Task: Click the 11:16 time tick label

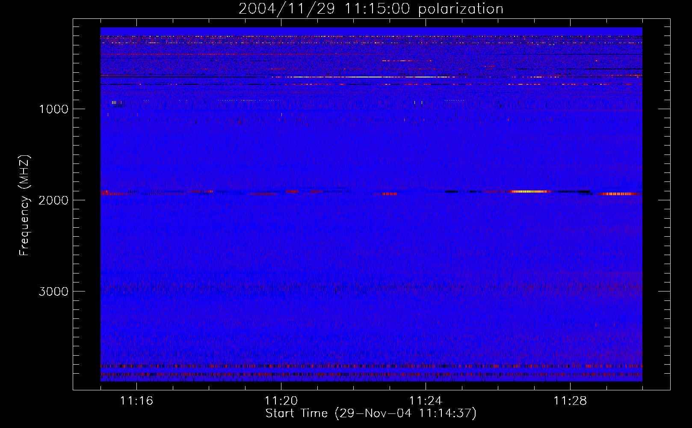Action: coord(137,401)
